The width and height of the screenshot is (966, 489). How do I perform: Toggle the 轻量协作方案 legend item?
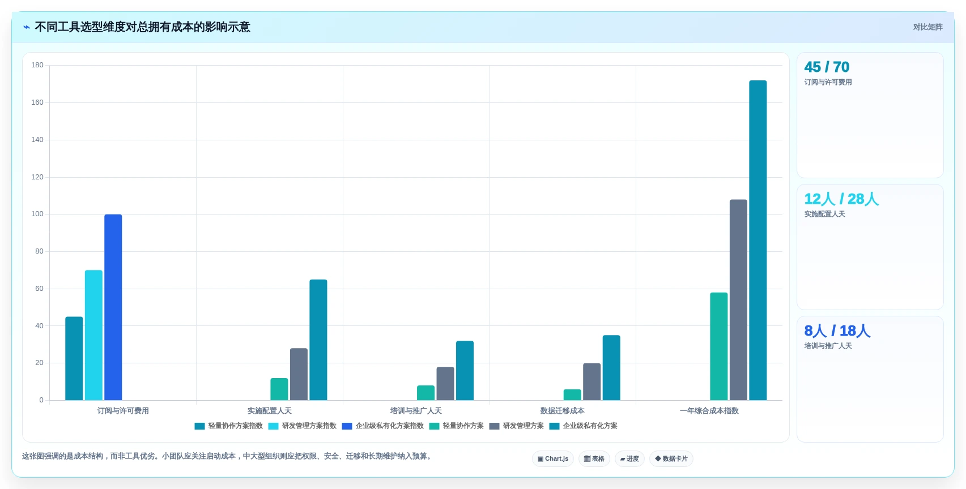coord(457,426)
